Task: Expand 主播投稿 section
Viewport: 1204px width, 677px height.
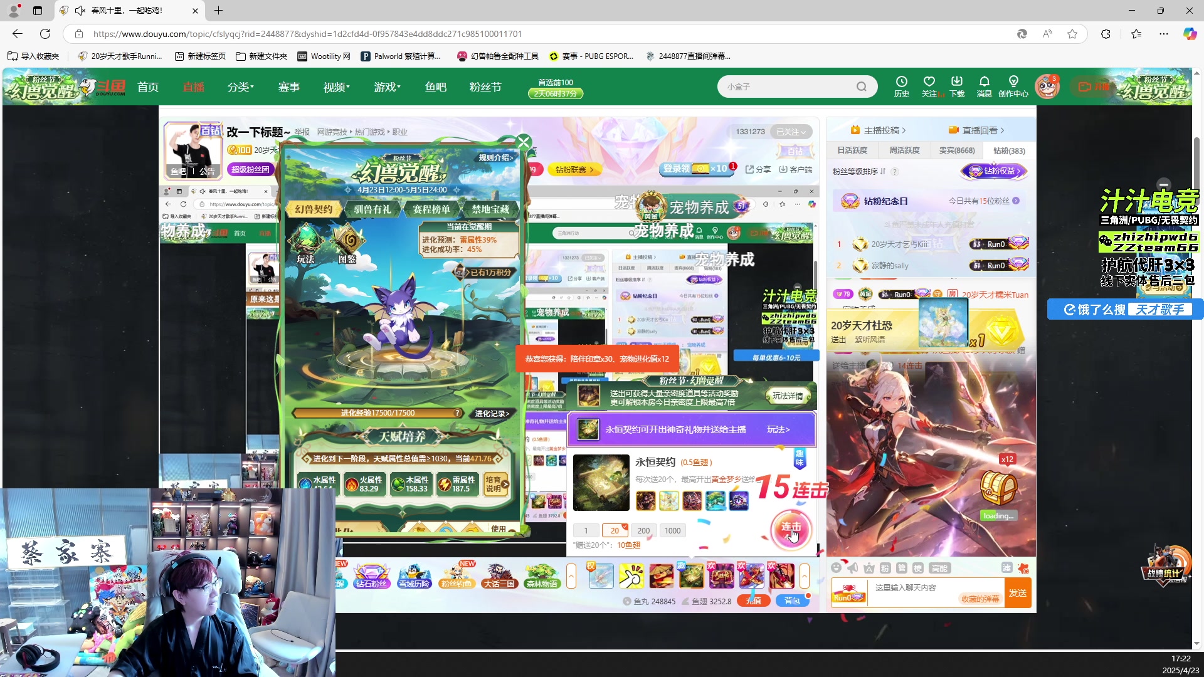Action: (x=879, y=130)
